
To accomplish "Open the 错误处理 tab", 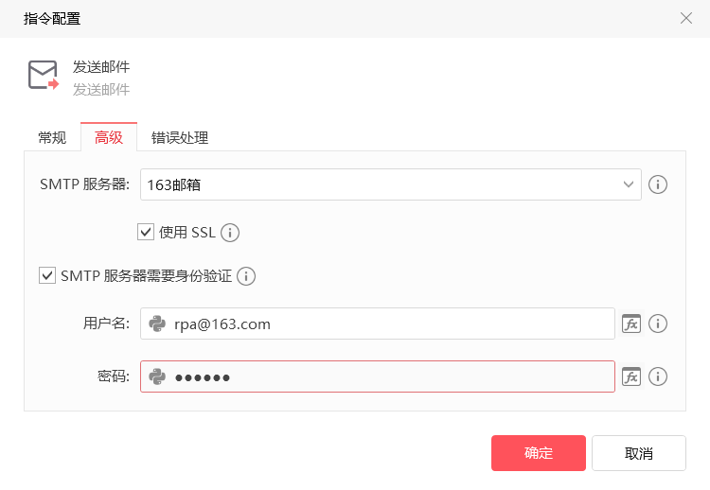I will tap(180, 137).
